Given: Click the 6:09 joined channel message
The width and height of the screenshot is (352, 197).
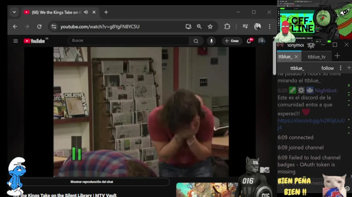Looking at the screenshot, I should (x=300, y=147).
